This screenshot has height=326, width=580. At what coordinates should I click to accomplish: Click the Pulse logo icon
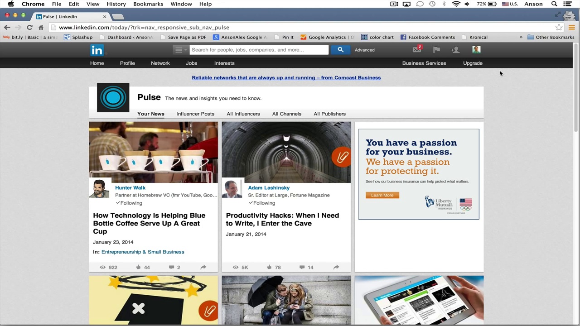113,97
